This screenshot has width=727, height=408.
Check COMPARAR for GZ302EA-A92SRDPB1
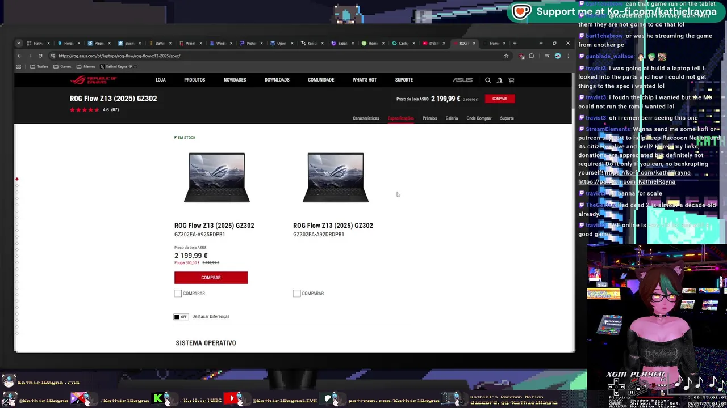178,294
